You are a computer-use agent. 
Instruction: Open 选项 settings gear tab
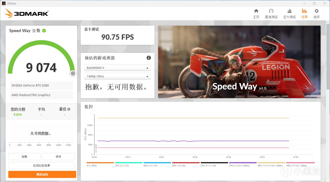coord(316,14)
